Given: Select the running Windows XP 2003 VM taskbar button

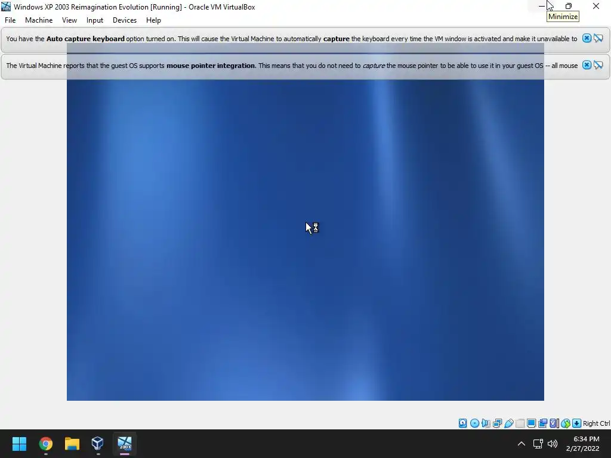Looking at the screenshot, I should [125, 444].
